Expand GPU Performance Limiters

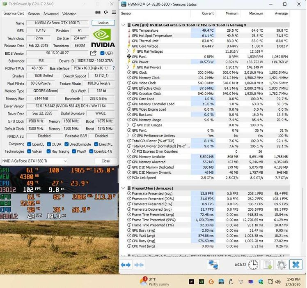point(128,135)
